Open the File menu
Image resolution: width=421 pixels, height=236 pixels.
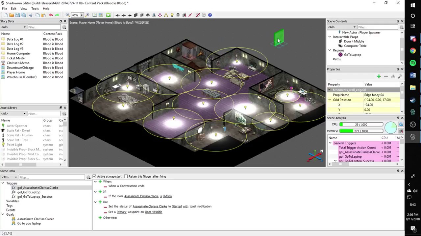pyautogui.click(x=5, y=9)
